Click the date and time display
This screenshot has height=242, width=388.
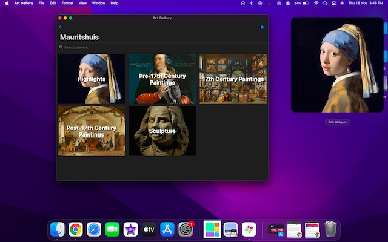[x=366, y=3]
